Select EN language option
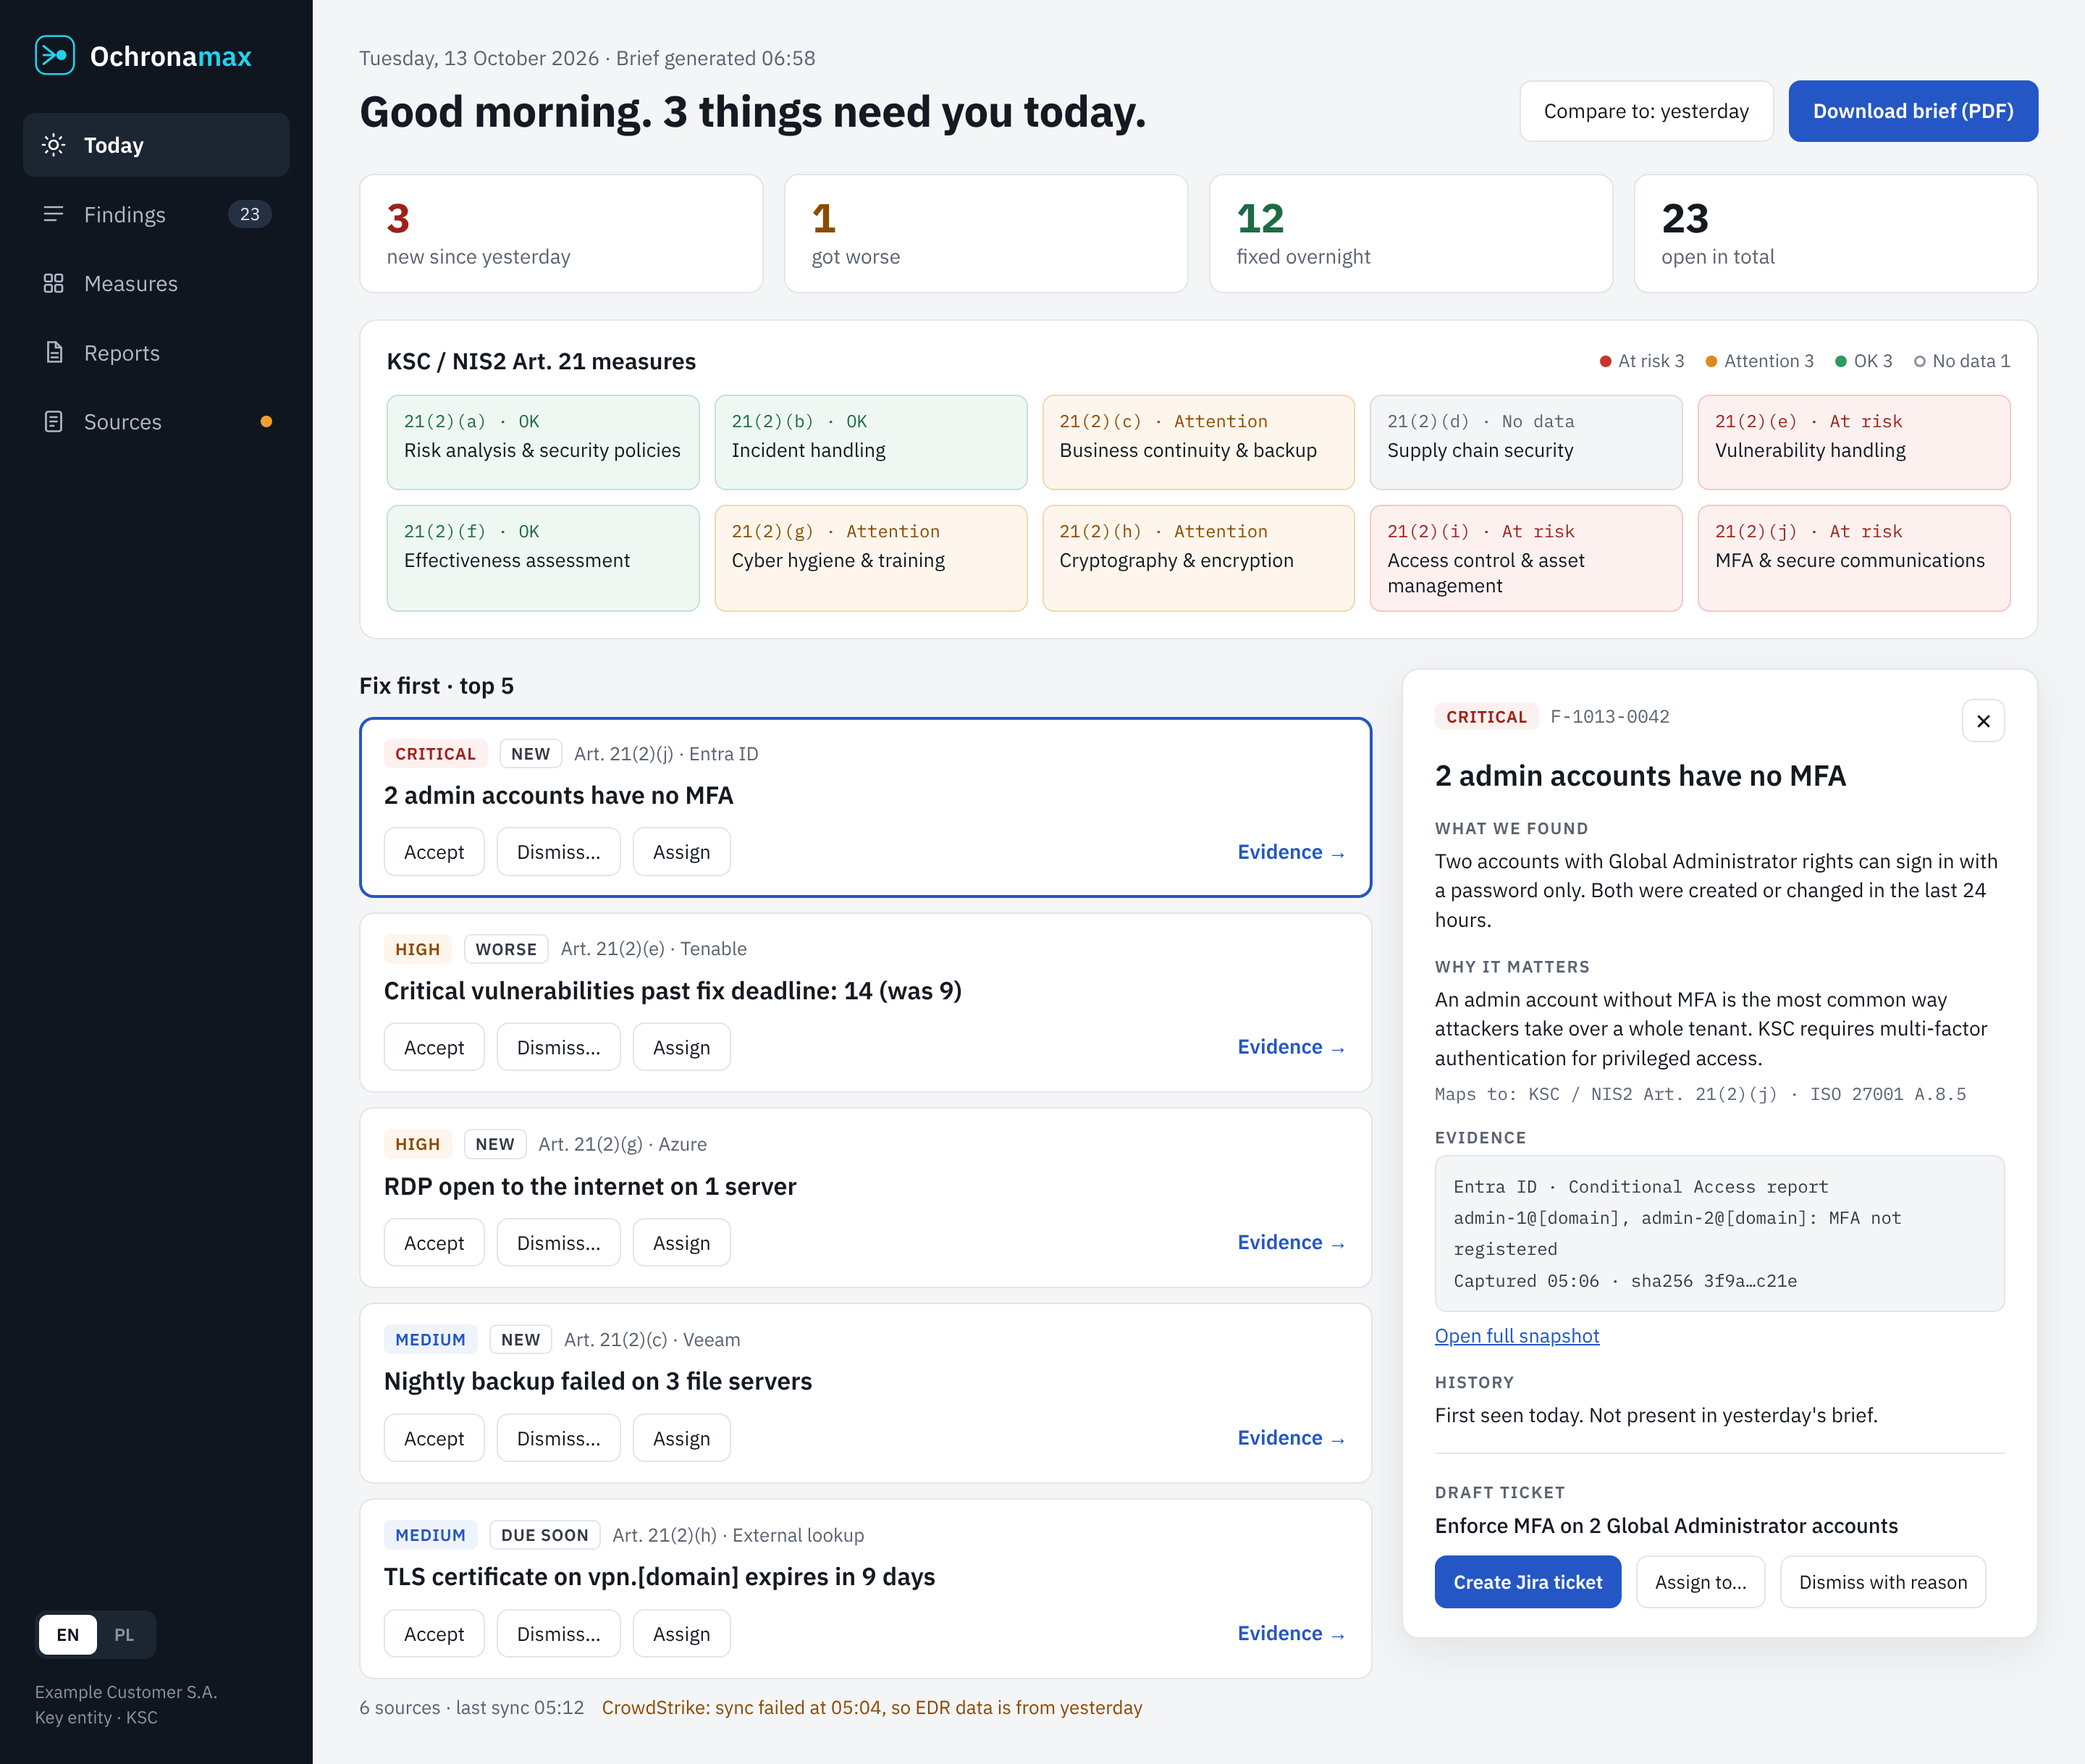The image size is (2085, 1764). click(x=68, y=1635)
